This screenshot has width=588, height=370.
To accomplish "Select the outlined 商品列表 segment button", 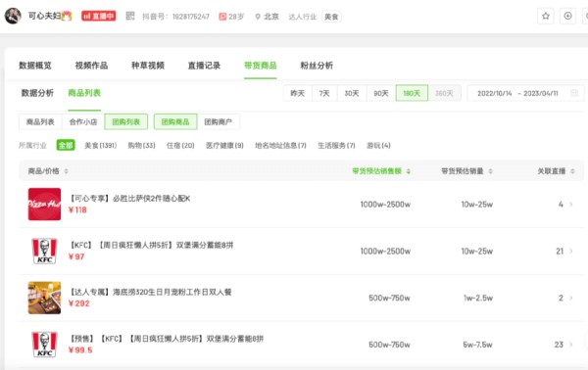I will point(40,121).
